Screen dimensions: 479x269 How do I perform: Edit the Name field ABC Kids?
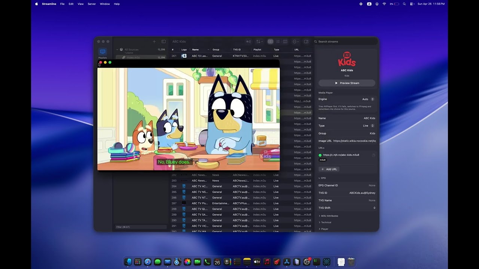pos(369,118)
